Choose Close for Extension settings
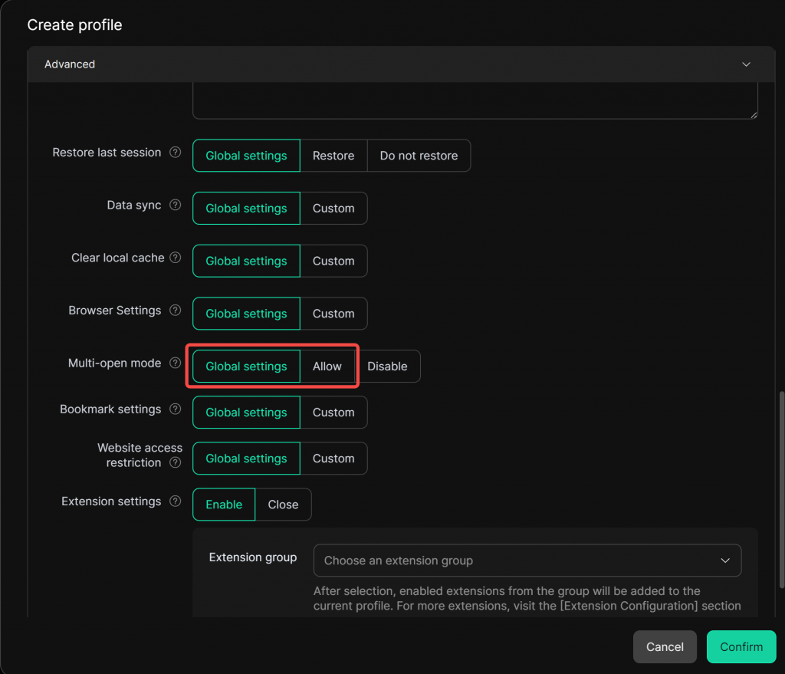The image size is (785, 674). pyautogui.click(x=283, y=505)
